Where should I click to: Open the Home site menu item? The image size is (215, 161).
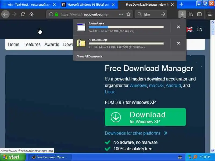pos(14,44)
